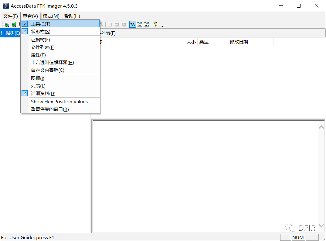Click the Add Evidence Item toolbar icon

click(7, 25)
